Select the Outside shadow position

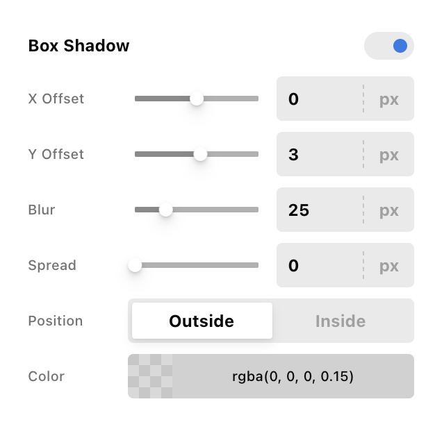[x=202, y=321]
